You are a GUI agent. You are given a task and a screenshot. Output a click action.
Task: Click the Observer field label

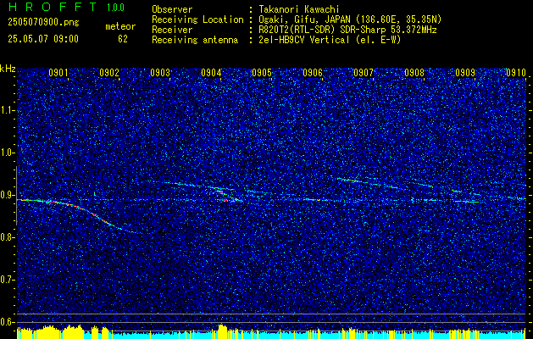[x=172, y=9]
